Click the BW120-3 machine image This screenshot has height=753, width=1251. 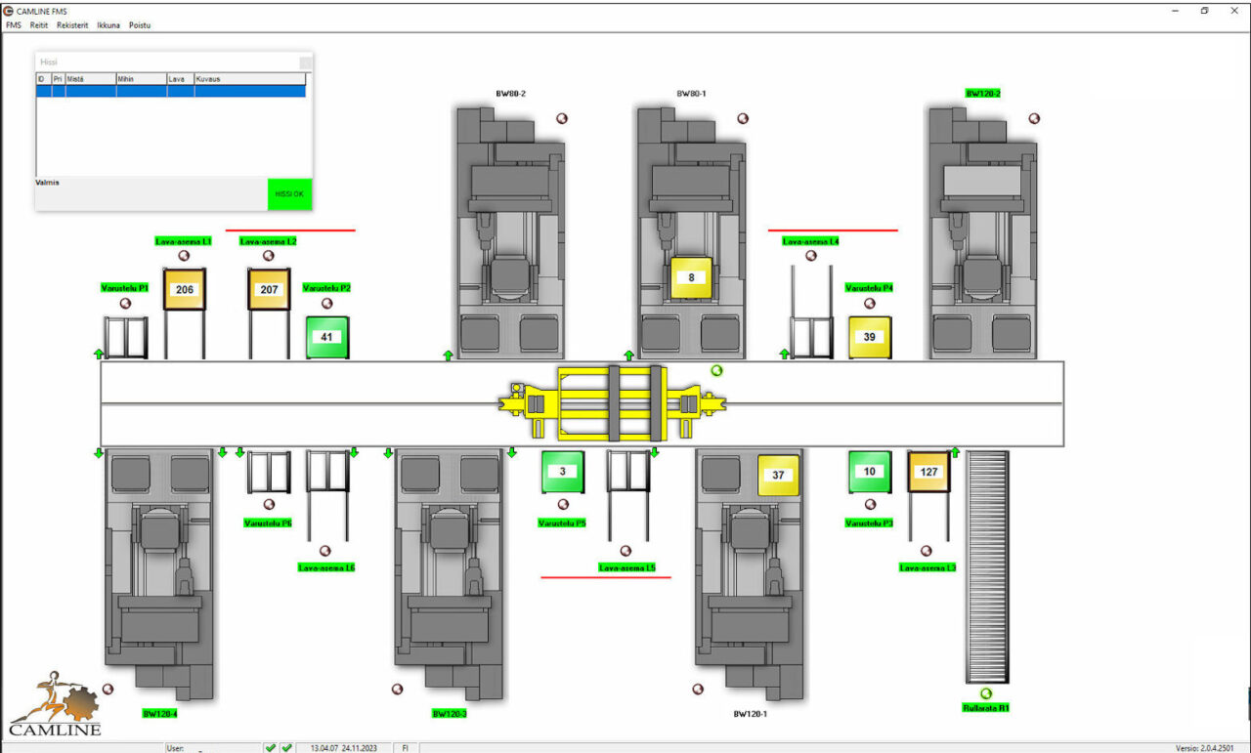[450, 574]
